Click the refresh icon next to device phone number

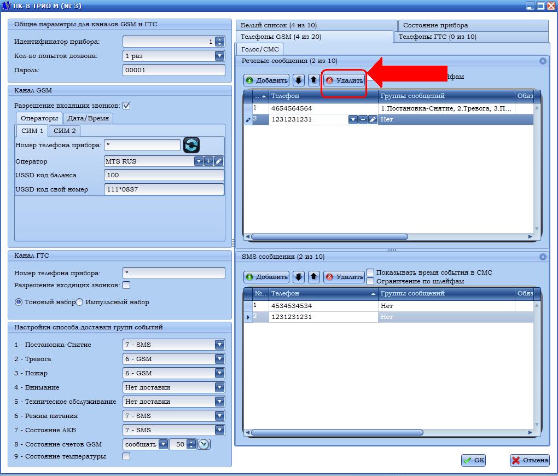[191, 145]
